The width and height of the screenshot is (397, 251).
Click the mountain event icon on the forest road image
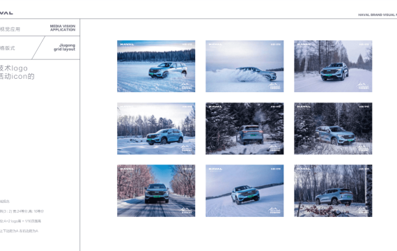click(364, 86)
